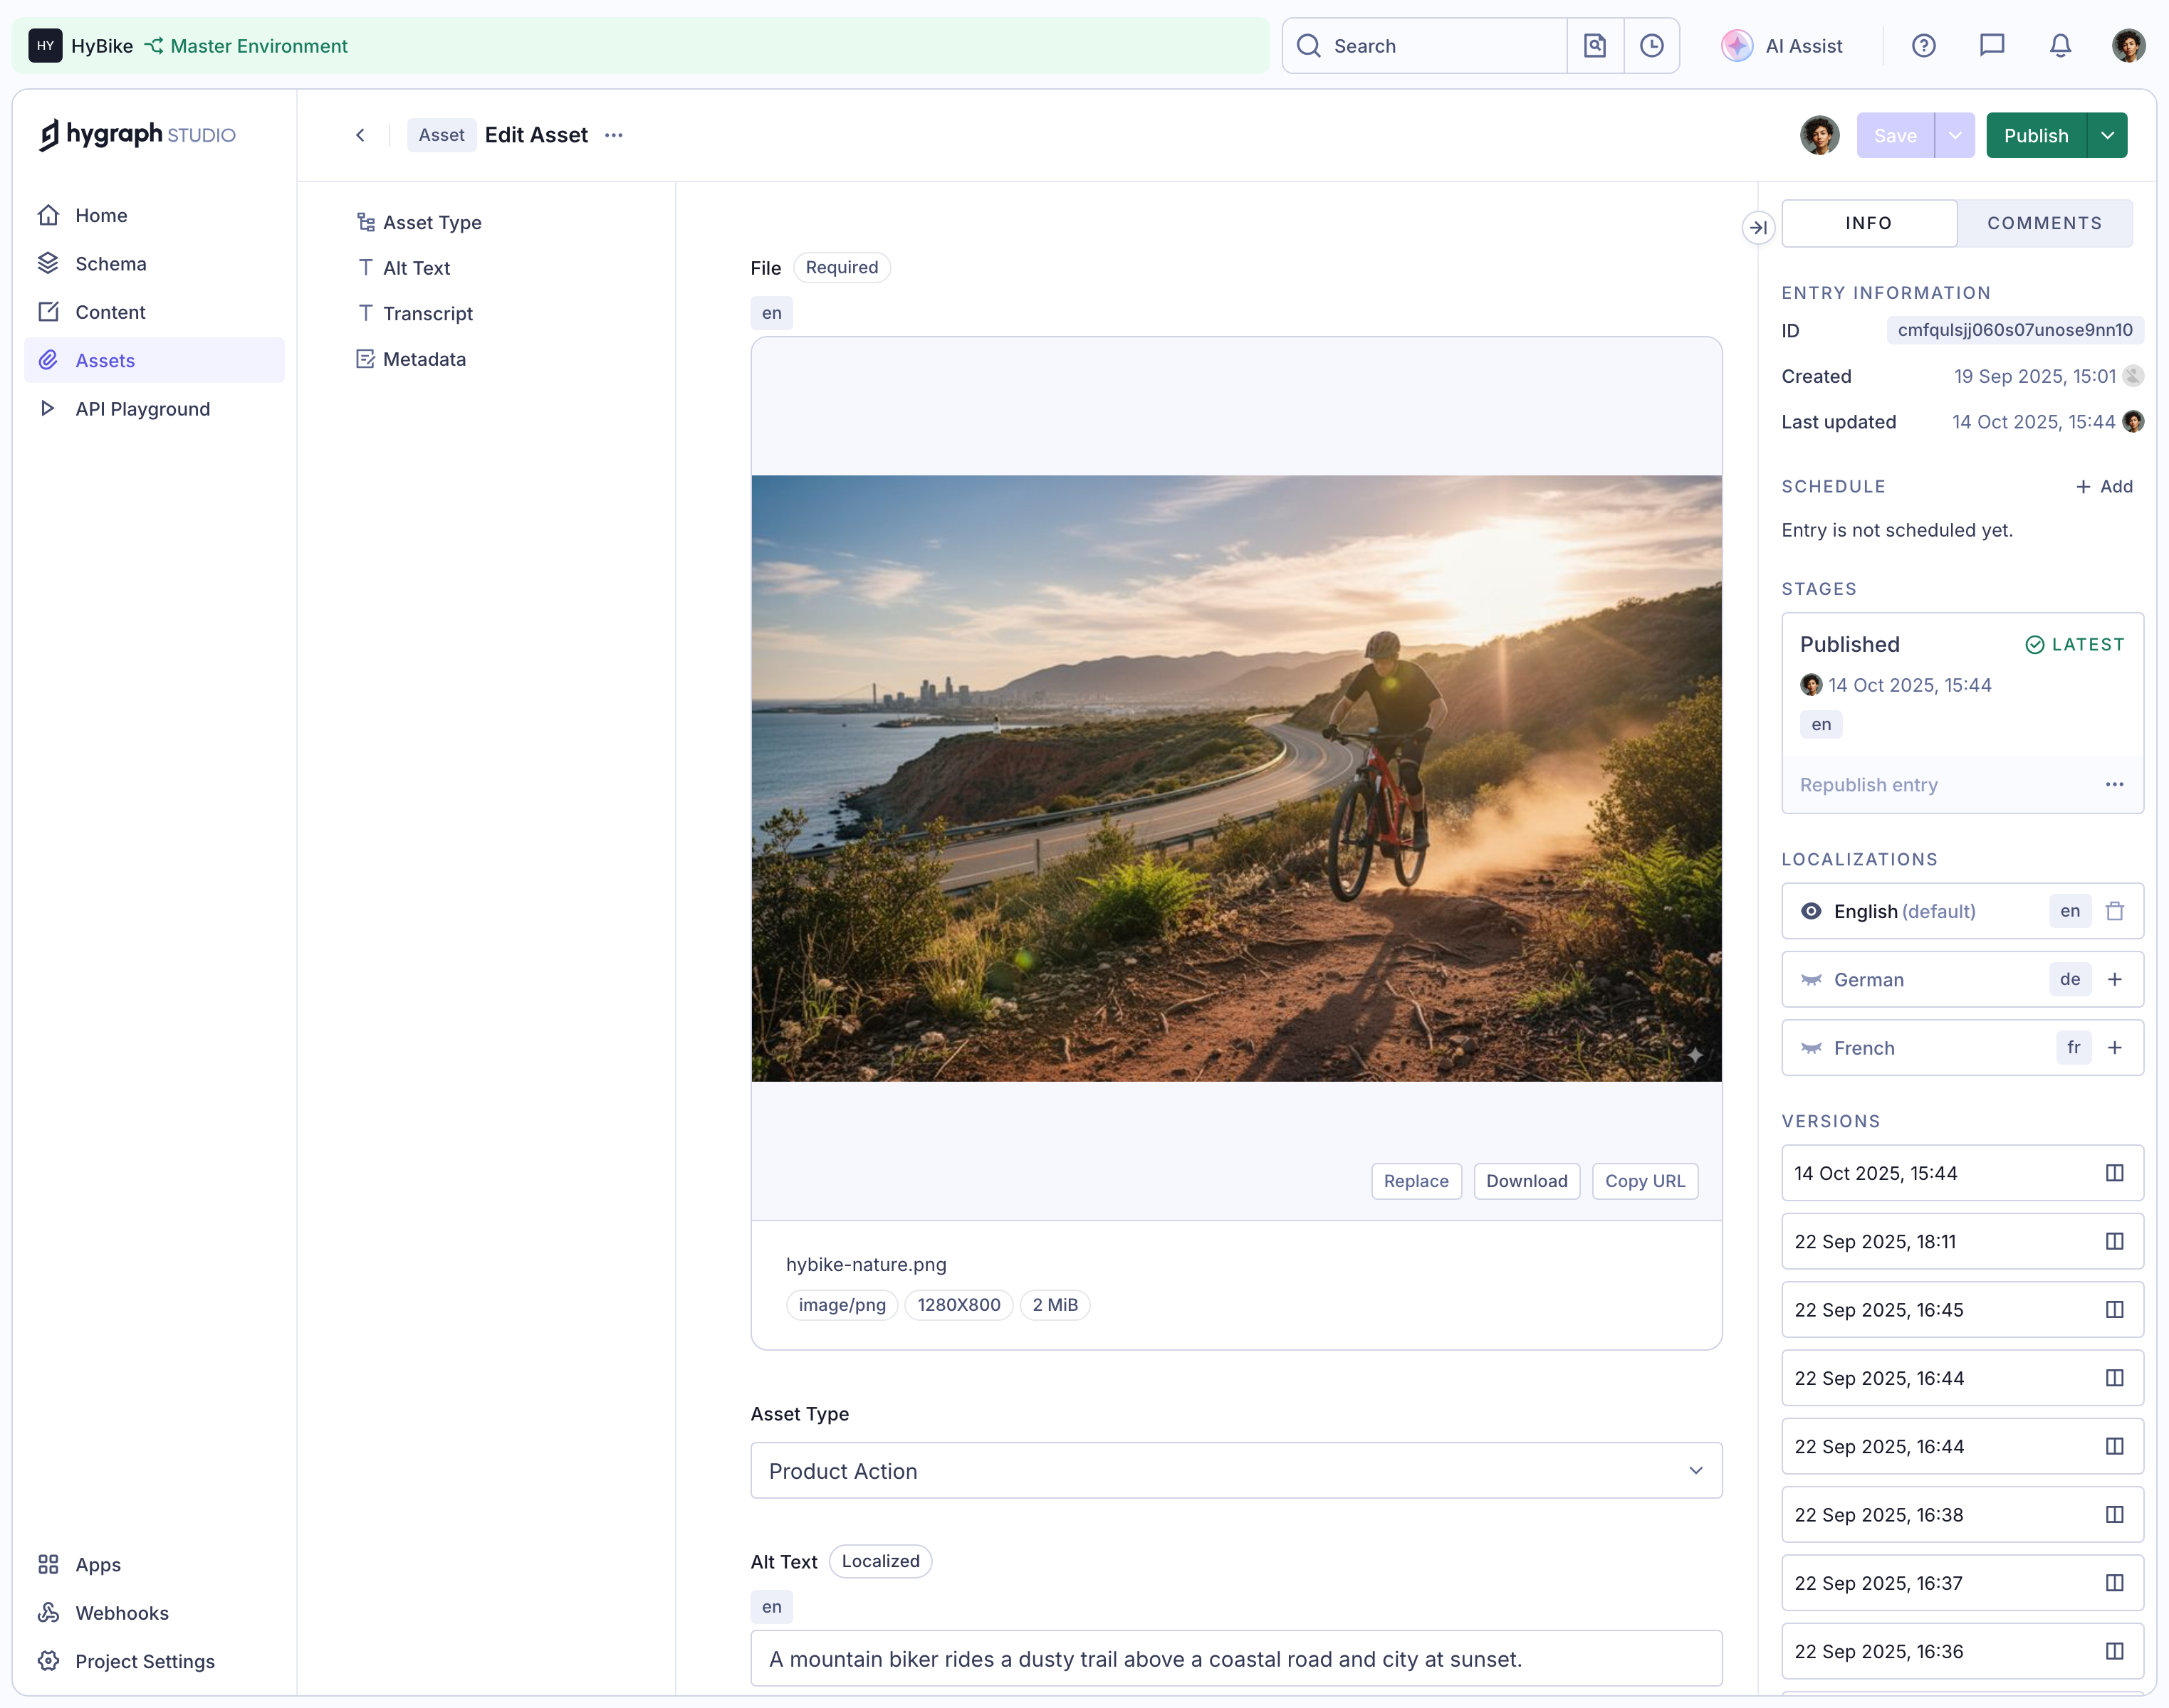Add a schedule via Add link
Image resolution: width=2169 pixels, height=1708 pixels.
click(2104, 486)
